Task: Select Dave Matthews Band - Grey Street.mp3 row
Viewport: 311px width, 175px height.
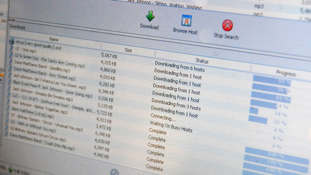Action: 45,73
